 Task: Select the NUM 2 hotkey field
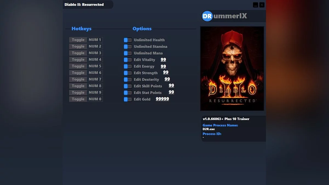[95, 46]
